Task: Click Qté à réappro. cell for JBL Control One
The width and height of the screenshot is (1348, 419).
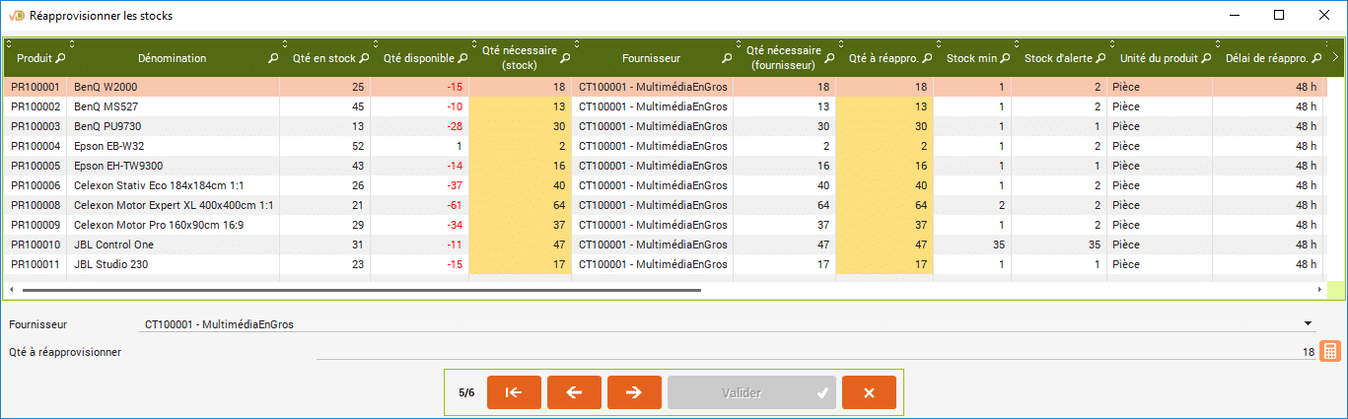Action: point(884,244)
